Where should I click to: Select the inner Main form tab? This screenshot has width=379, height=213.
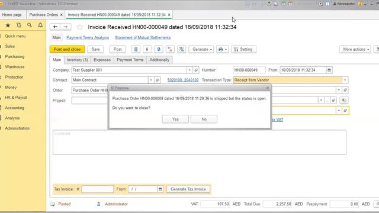click(x=57, y=60)
